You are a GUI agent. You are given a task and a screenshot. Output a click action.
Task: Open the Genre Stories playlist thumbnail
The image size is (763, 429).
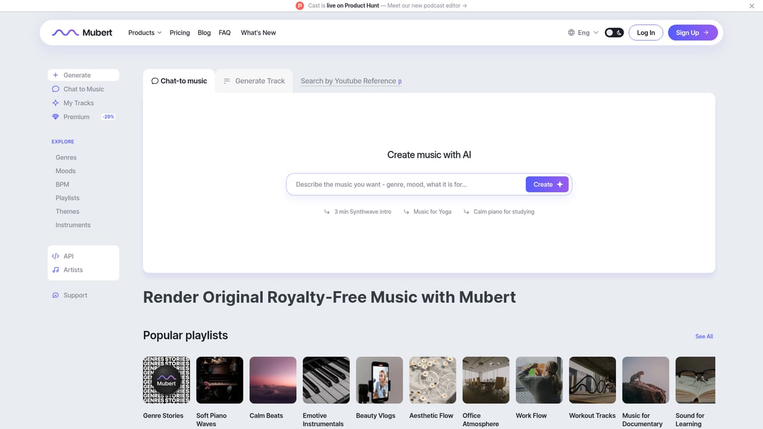[x=166, y=380]
